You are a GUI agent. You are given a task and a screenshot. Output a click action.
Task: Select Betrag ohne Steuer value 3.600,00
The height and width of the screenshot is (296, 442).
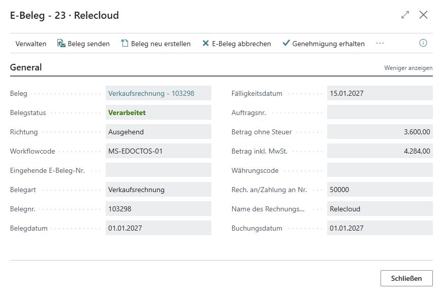(x=380, y=132)
